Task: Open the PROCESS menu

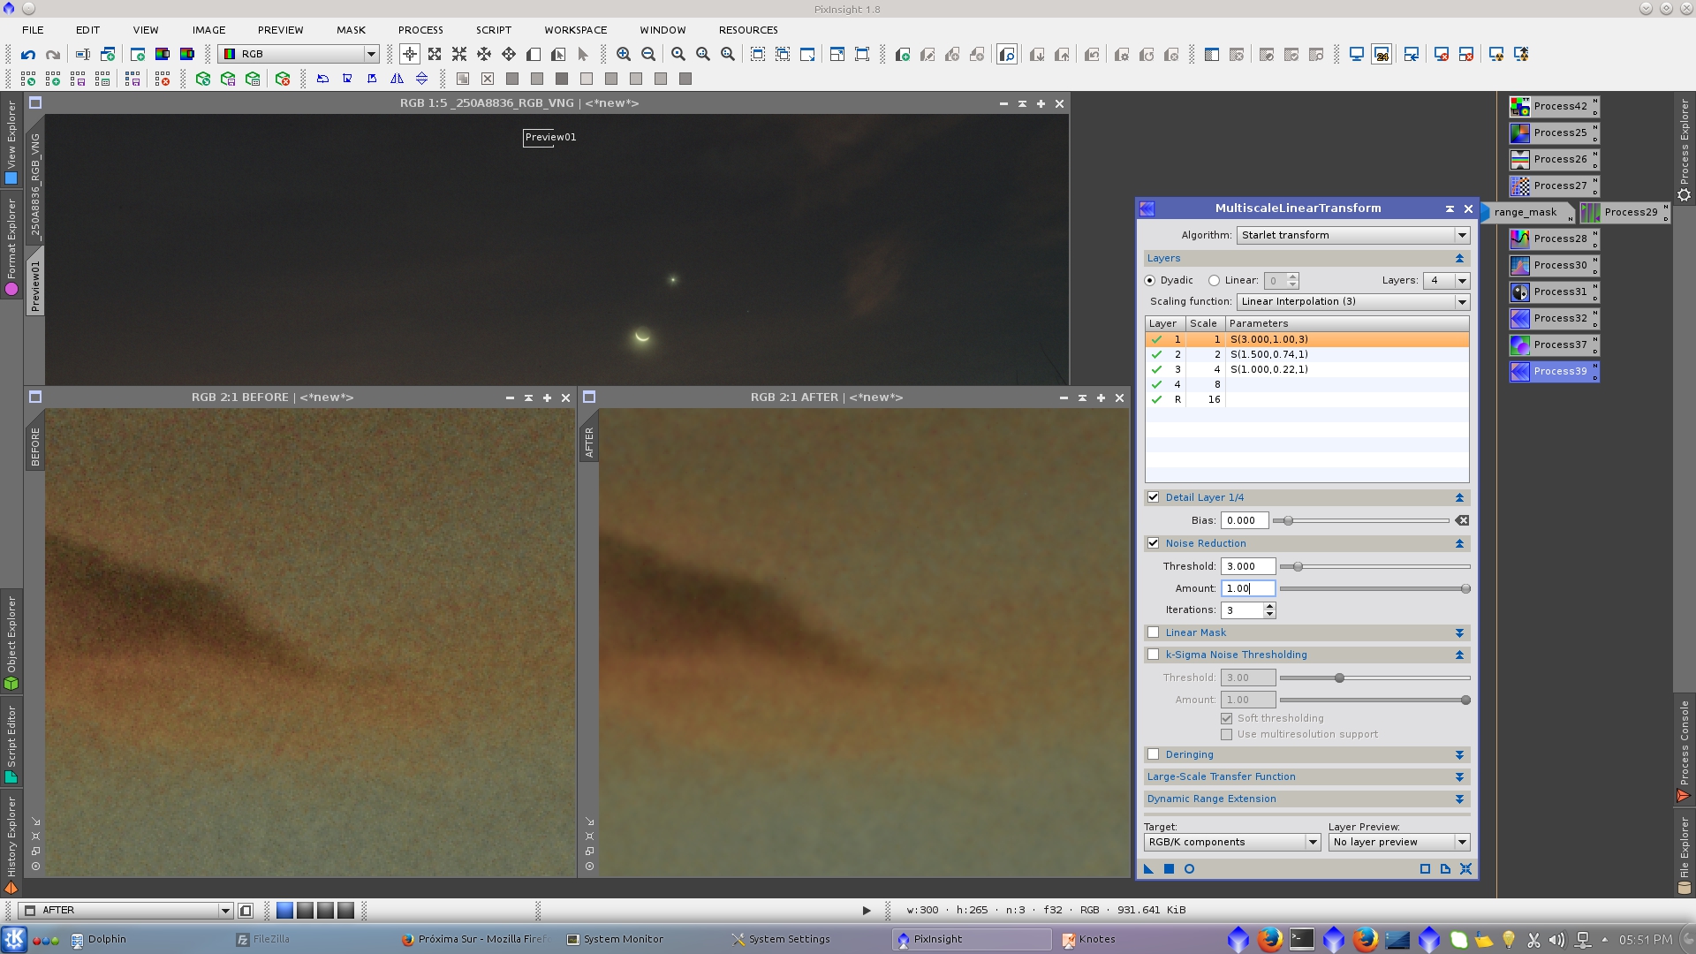Action: point(420,30)
